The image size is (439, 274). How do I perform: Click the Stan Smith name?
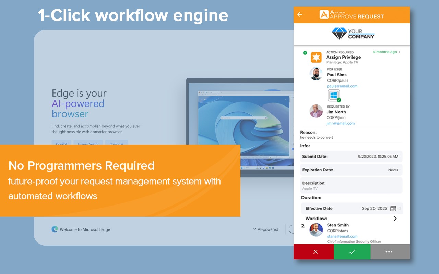pos(338,225)
